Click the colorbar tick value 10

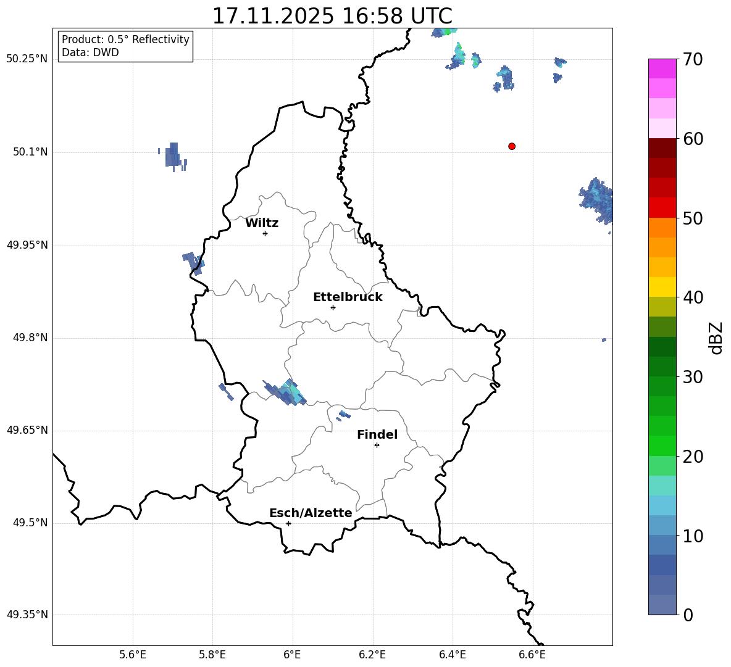click(693, 536)
